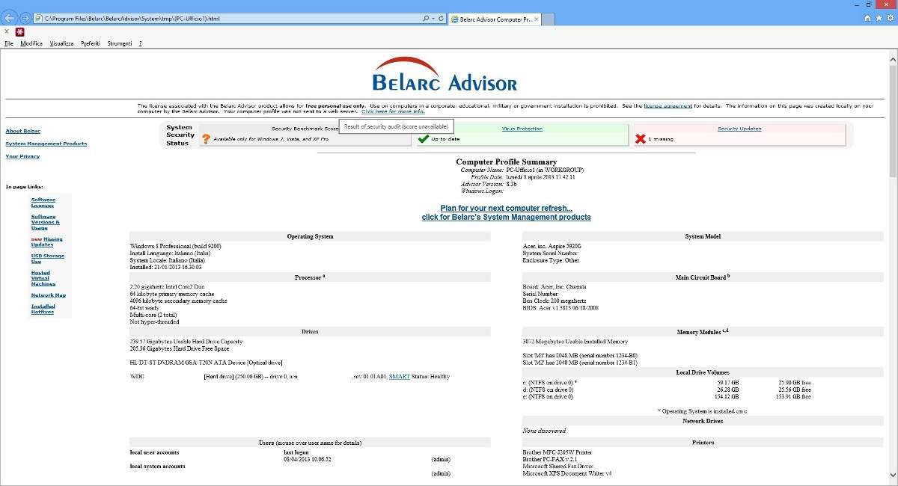Click the forward navigation arrow
Image resolution: width=898 pixels, height=486 pixels.
tap(26, 17)
